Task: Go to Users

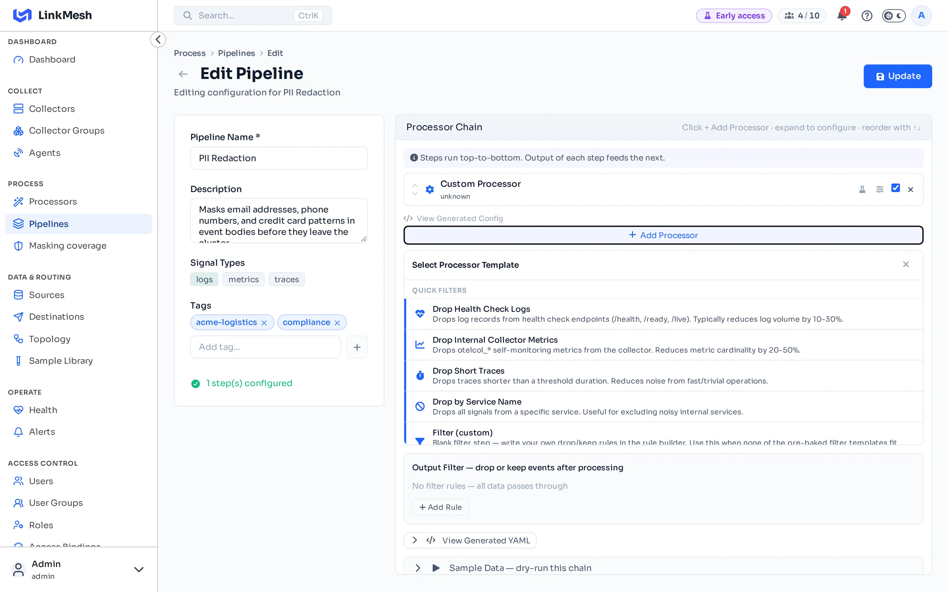Action: tap(78, 481)
